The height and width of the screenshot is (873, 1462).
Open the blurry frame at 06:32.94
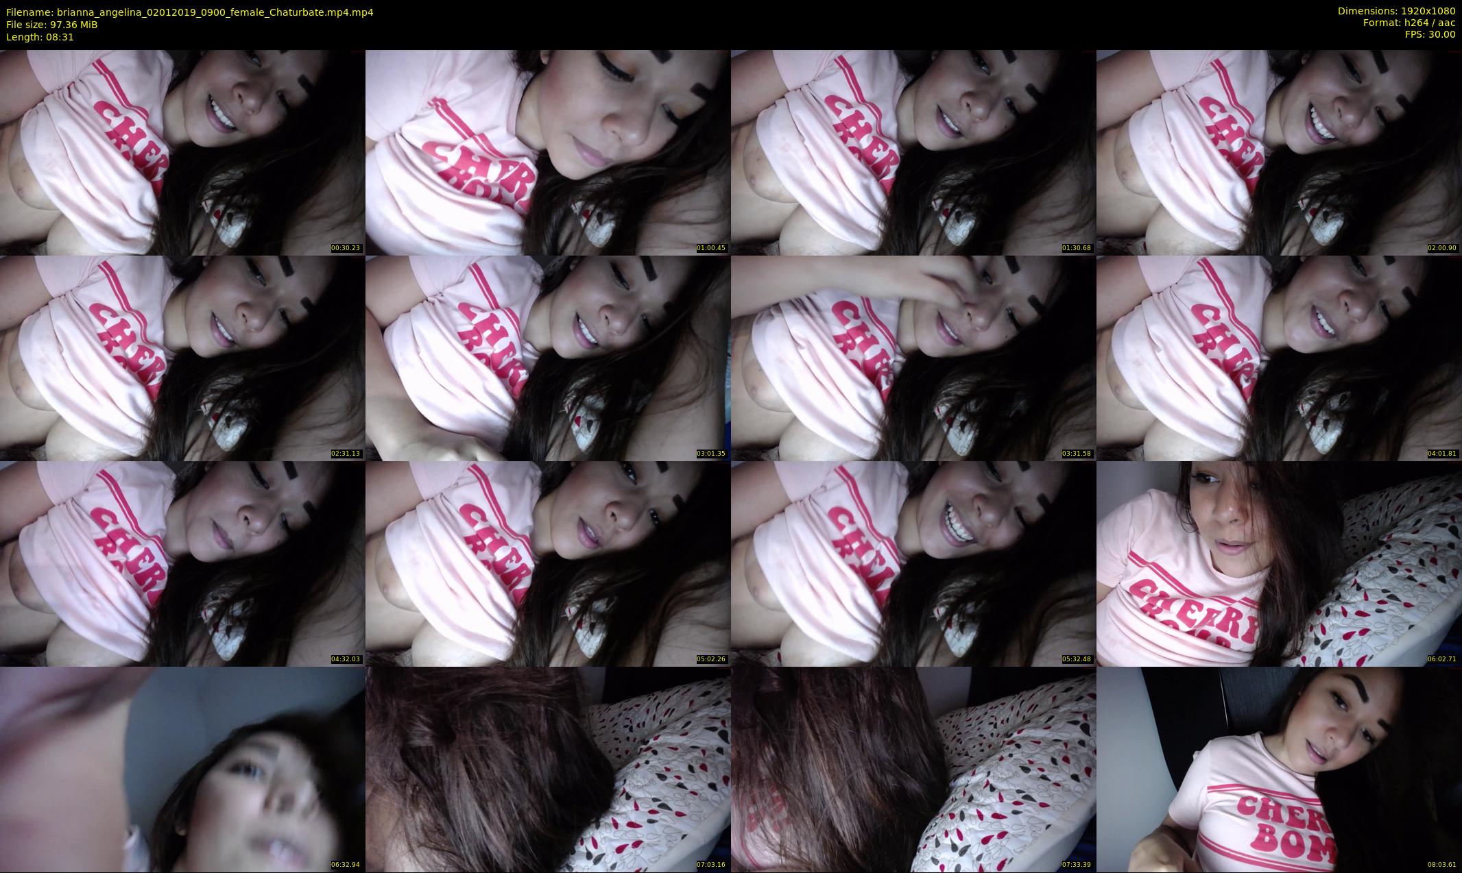(182, 769)
